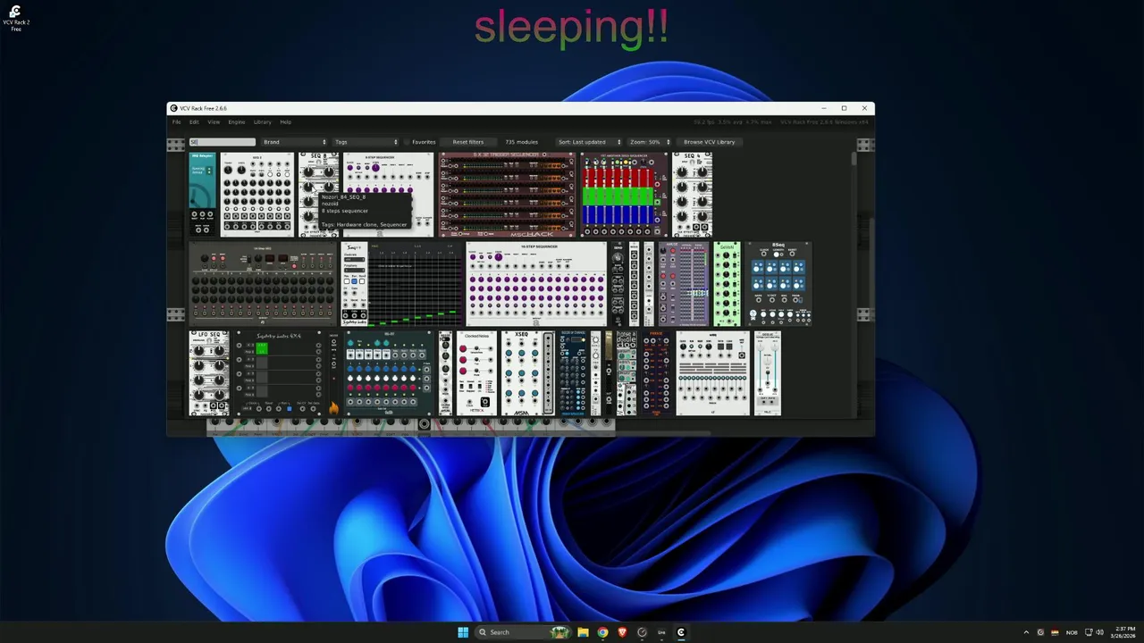The width and height of the screenshot is (1144, 643).
Task: Toggle the Favorites checkbox
Action: [420, 142]
